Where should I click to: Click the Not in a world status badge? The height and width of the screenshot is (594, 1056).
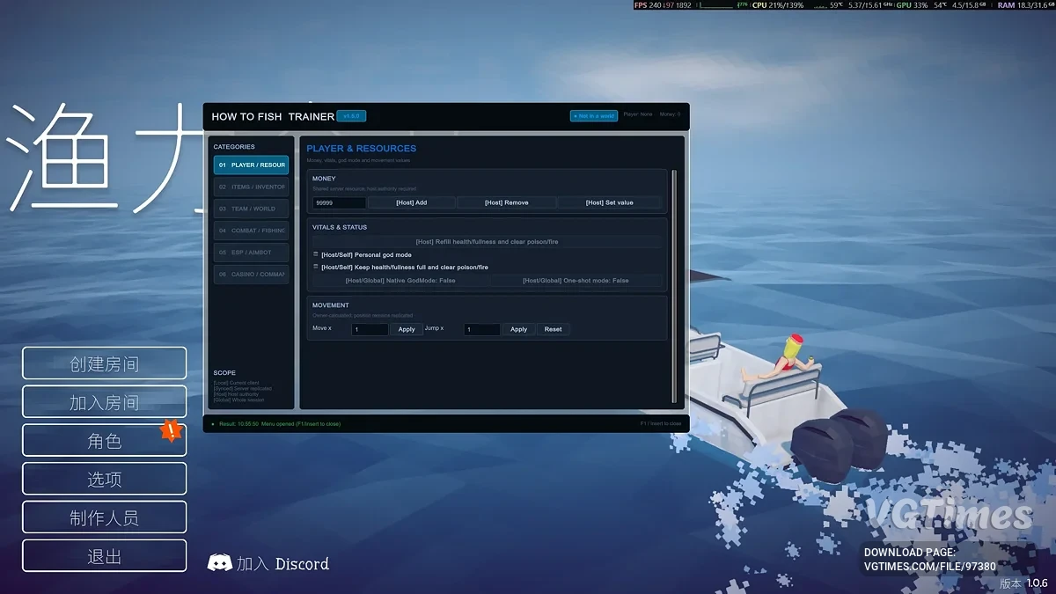point(594,116)
